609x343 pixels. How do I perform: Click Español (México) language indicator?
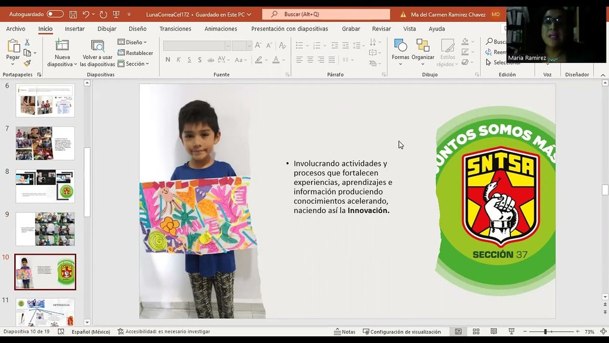[91, 332]
